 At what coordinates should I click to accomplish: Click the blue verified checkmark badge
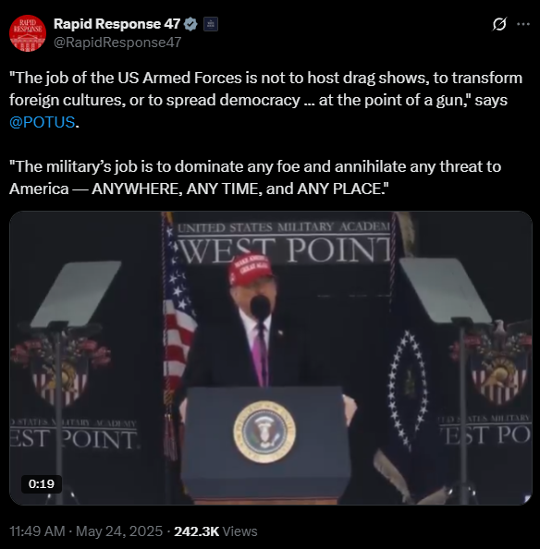tap(190, 24)
